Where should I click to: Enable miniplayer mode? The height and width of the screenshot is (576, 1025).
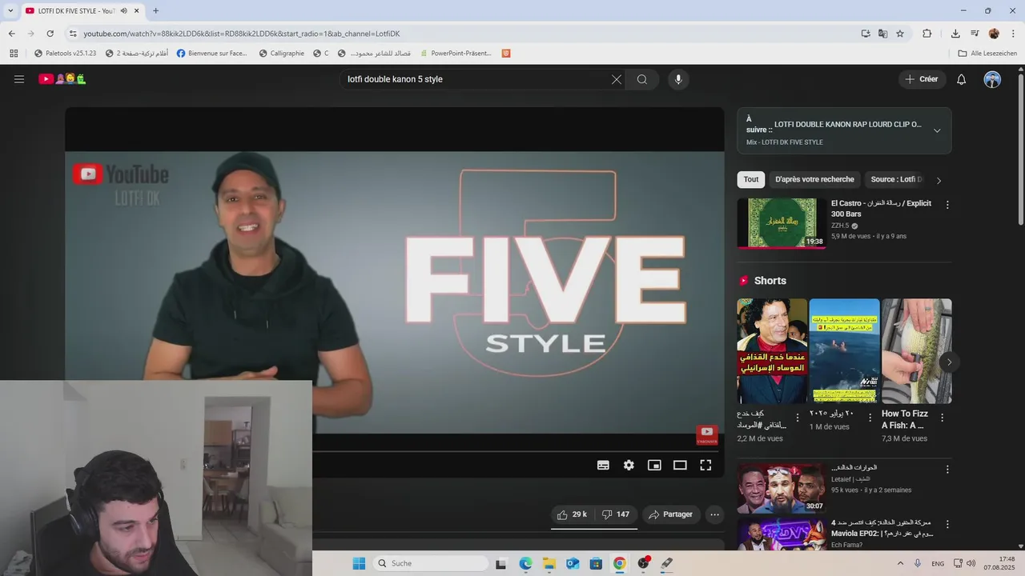click(x=654, y=465)
